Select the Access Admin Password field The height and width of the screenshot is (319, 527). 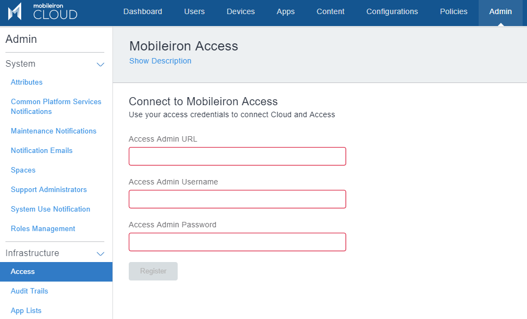[x=237, y=242]
